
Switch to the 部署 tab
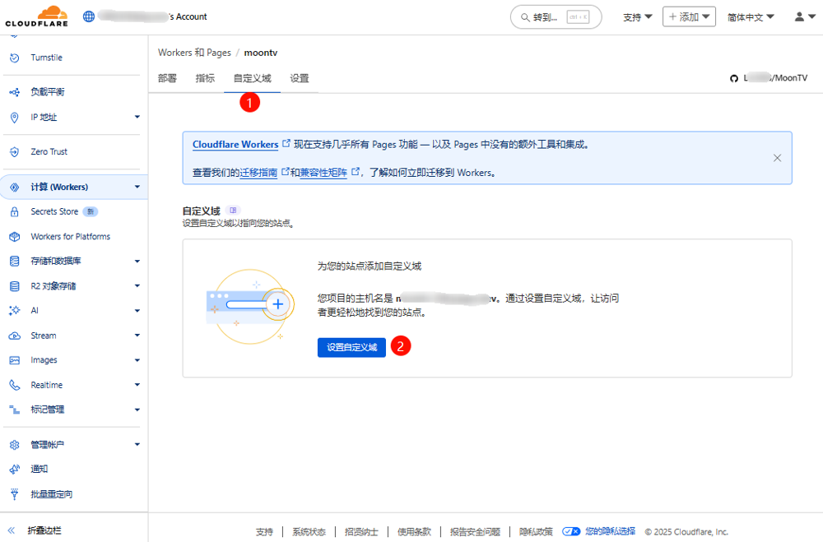pyautogui.click(x=167, y=78)
